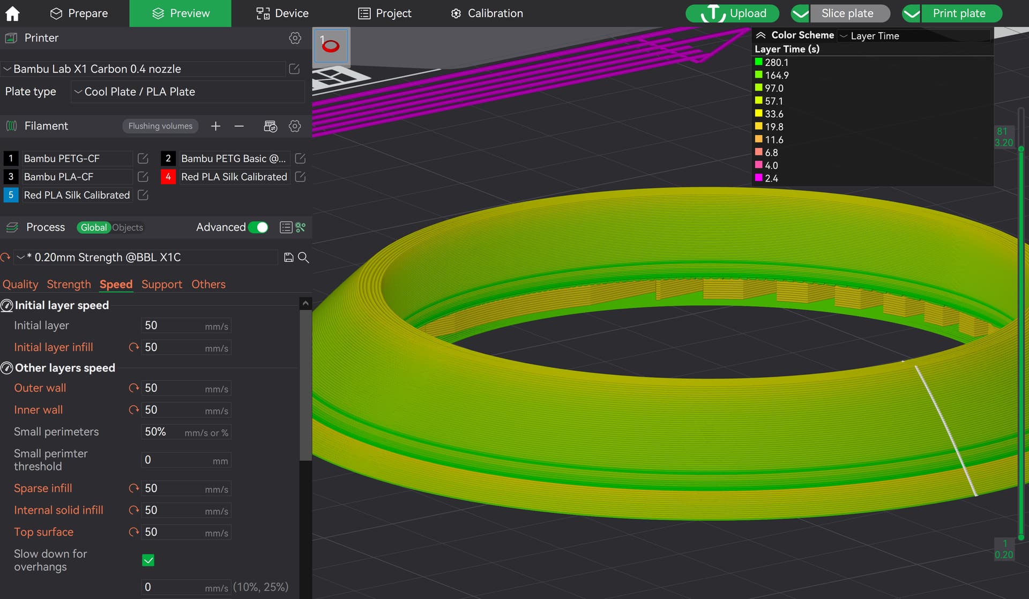Edit Bambu PETG Basic filament preset
The height and width of the screenshot is (599, 1029).
coord(300,159)
